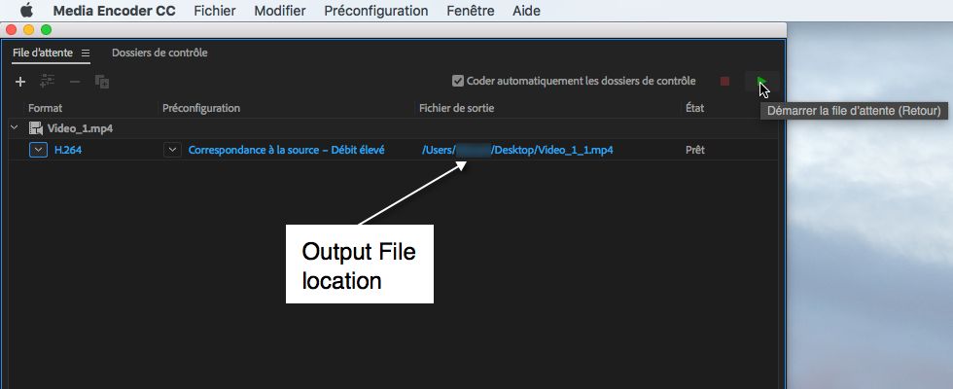Open the Apple menu
This screenshot has width=953, height=389.
coord(27,11)
